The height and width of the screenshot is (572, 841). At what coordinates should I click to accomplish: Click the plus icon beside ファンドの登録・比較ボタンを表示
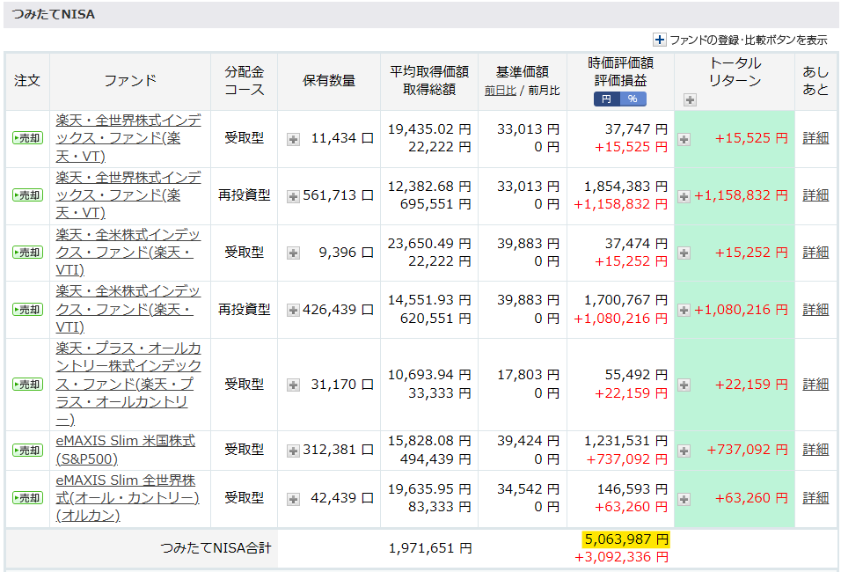(660, 40)
